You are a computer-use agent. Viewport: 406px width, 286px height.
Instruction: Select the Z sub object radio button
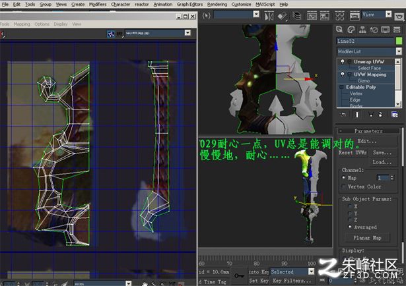(x=350, y=220)
